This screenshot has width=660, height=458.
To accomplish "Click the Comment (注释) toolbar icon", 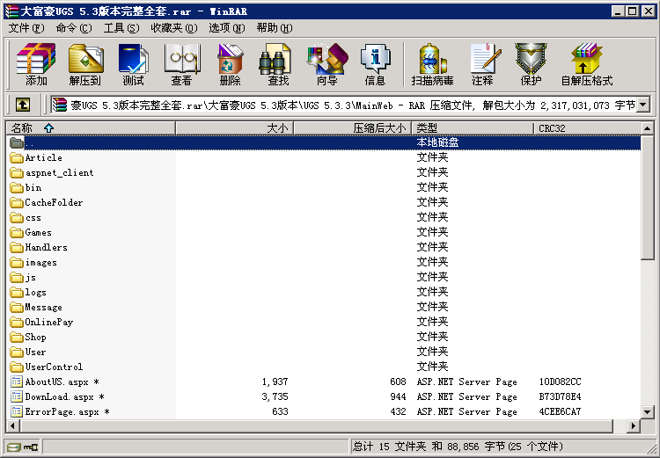I will coord(482,63).
